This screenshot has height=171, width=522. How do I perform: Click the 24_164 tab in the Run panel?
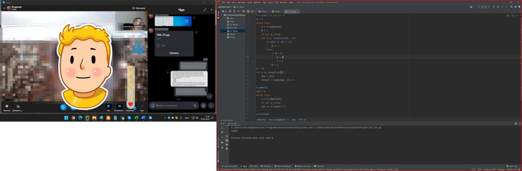point(234,123)
